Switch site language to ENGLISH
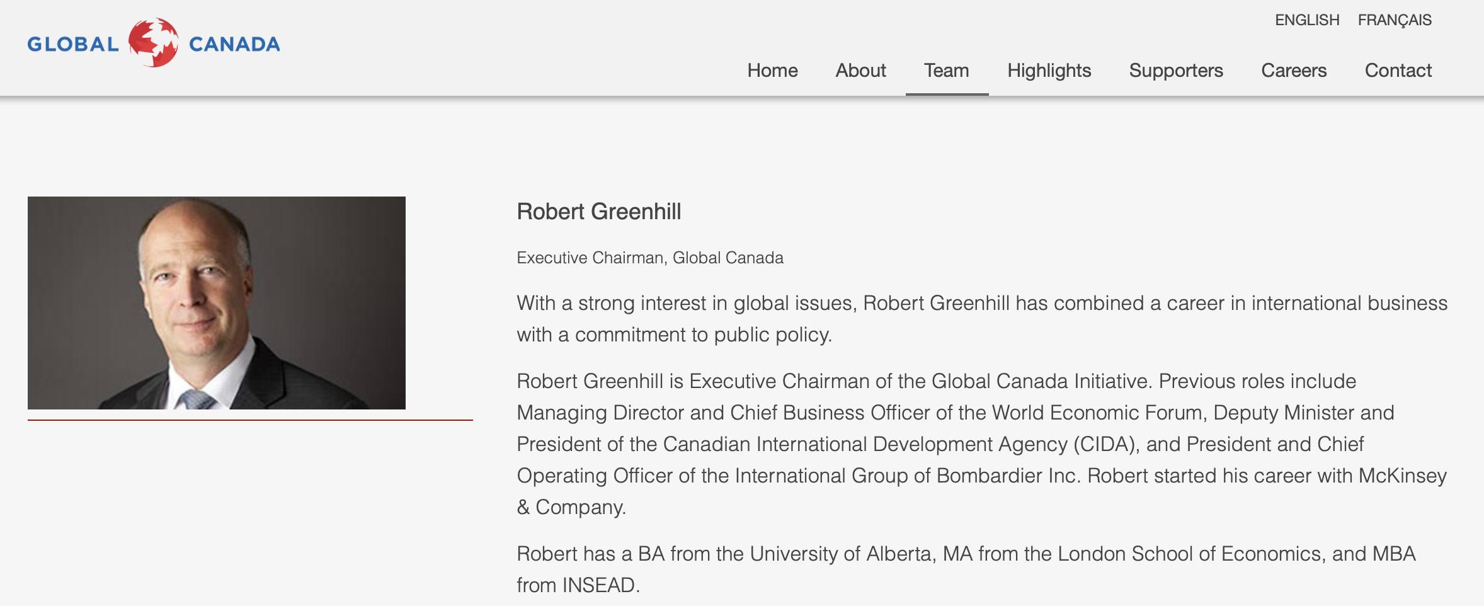Viewport: 1484px width, 606px height. (1307, 20)
